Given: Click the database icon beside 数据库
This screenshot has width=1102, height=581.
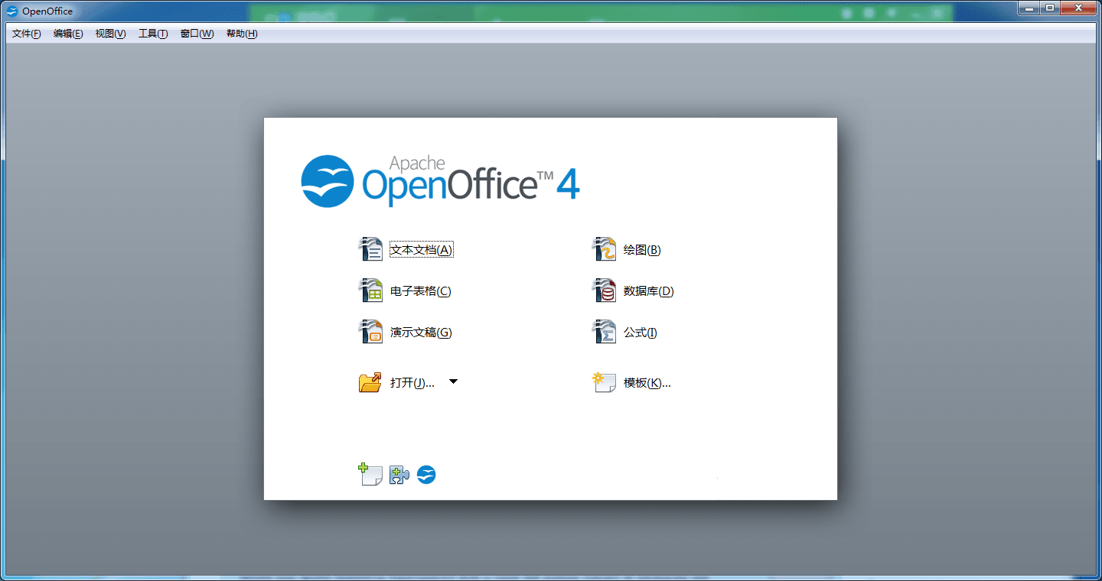Looking at the screenshot, I should pyautogui.click(x=605, y=290).
